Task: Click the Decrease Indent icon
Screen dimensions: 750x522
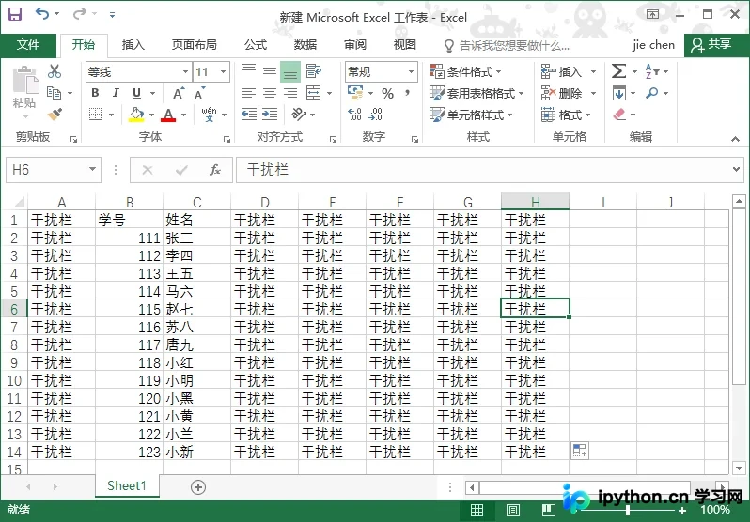Action: [249, 115]
